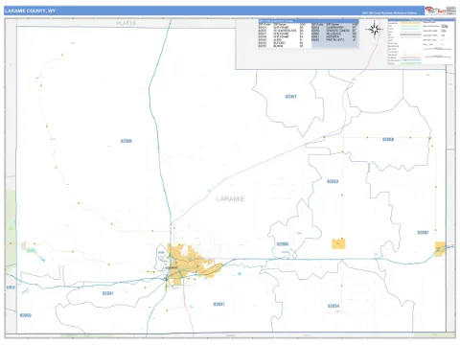Click the small orange town square in 82053
This screenshot has height=345, width=460.
point(338,243)
